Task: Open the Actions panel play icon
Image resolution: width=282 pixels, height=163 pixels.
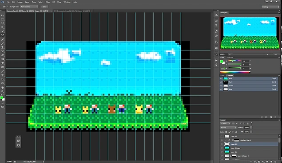Action: pos(216,60)
